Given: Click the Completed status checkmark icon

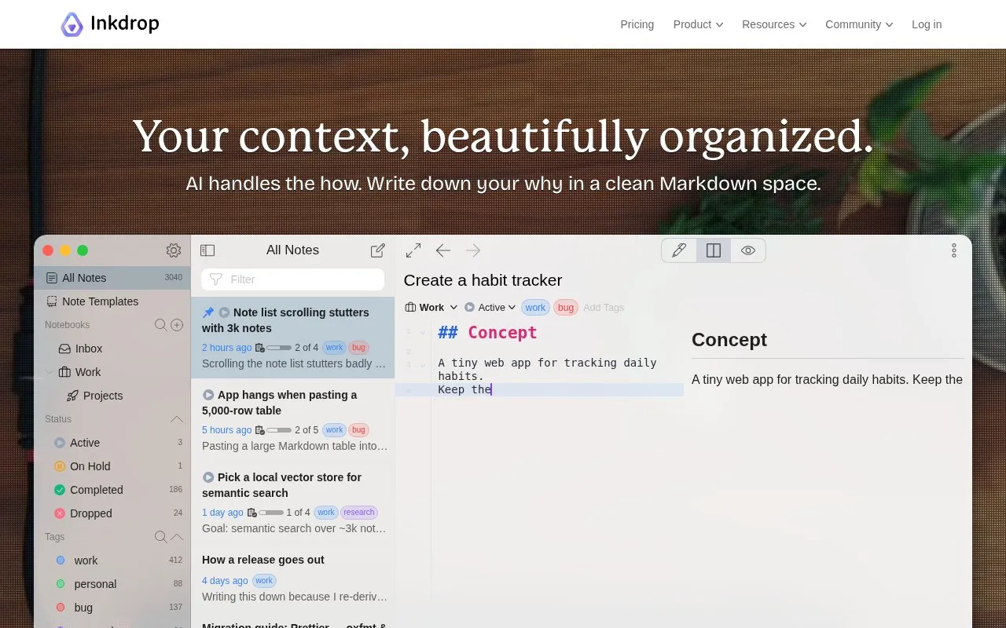Looking at the screenshot, I should (x=59, y=490).
